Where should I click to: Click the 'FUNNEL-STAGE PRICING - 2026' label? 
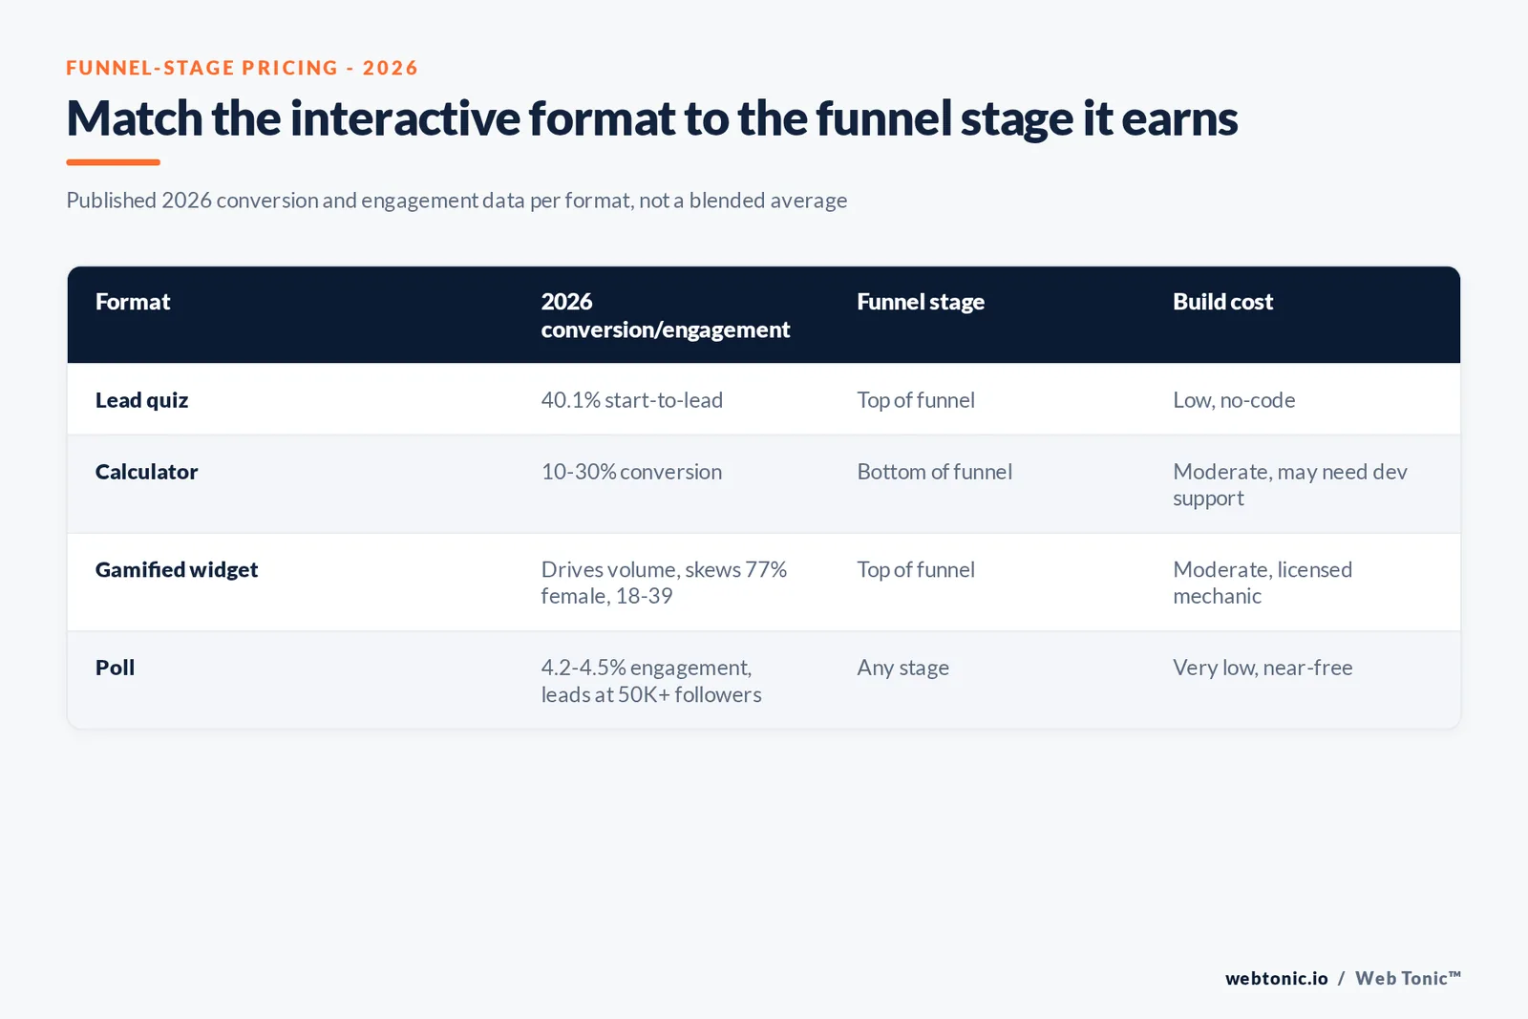pyautogui.click(x=242, y=68)
